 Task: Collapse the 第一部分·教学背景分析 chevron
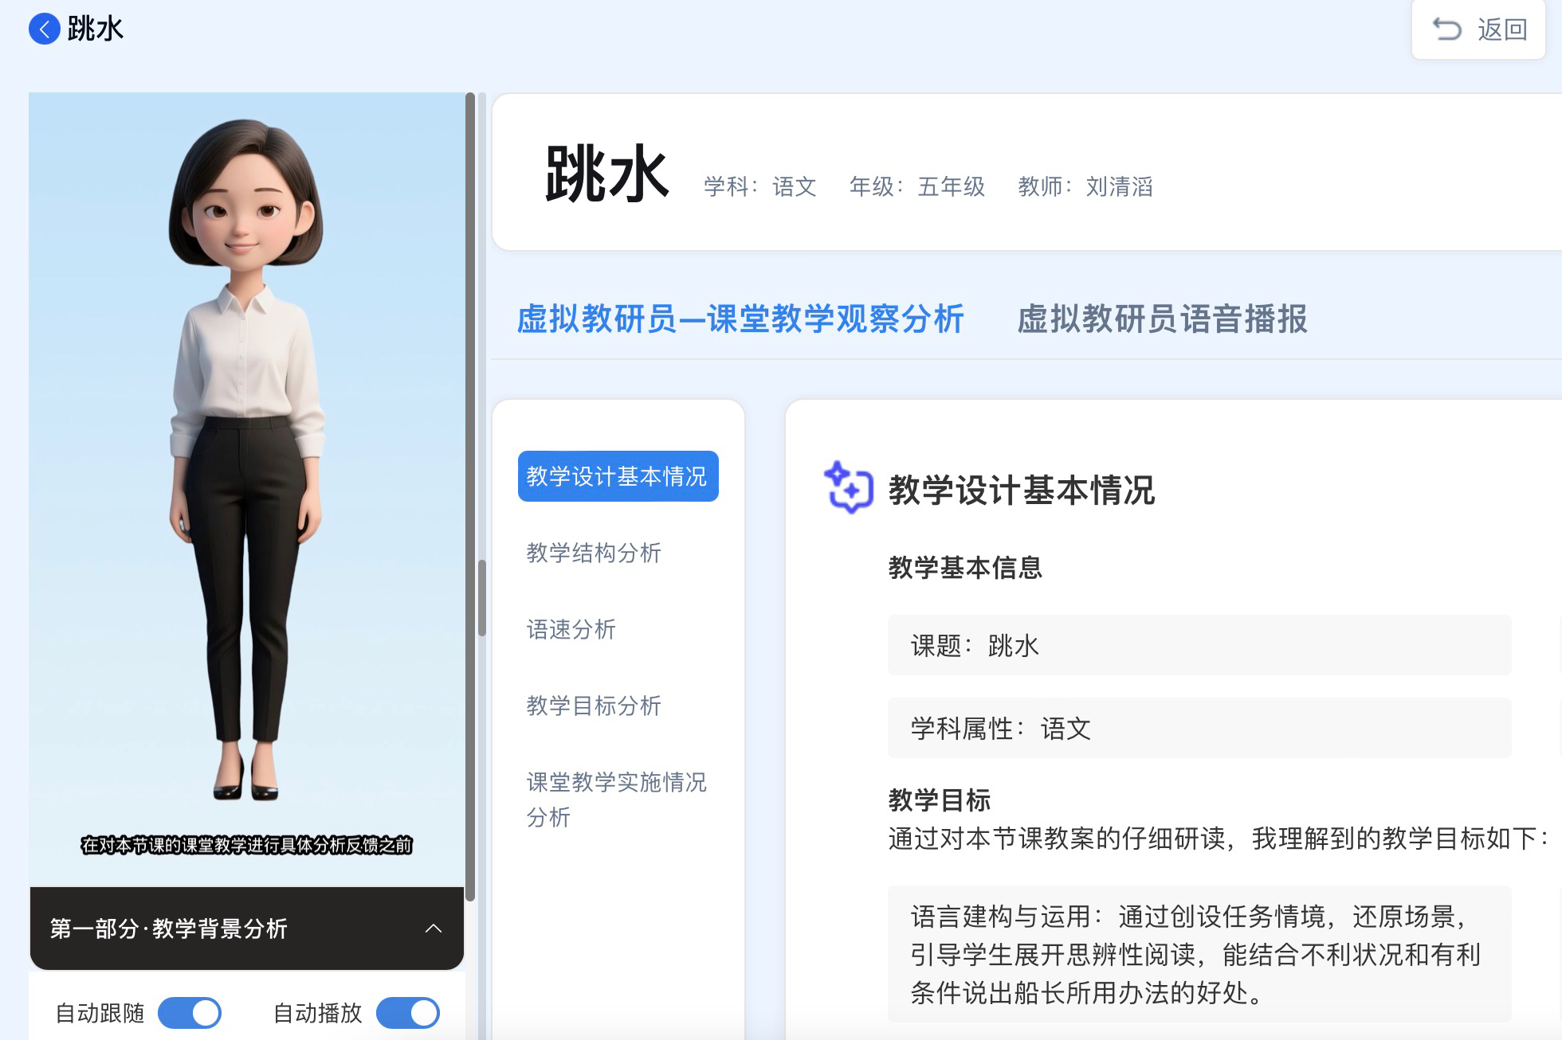pyautogui.click(x=434, y=929)
